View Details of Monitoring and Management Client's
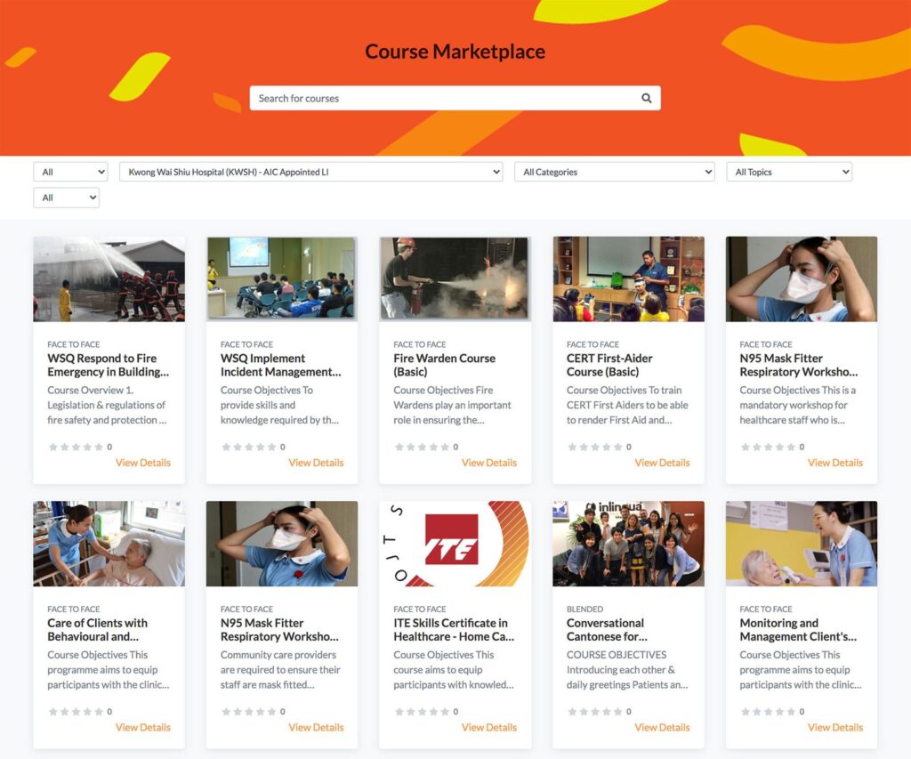Screen dimensions: 911x759 [x=835, y=727]
